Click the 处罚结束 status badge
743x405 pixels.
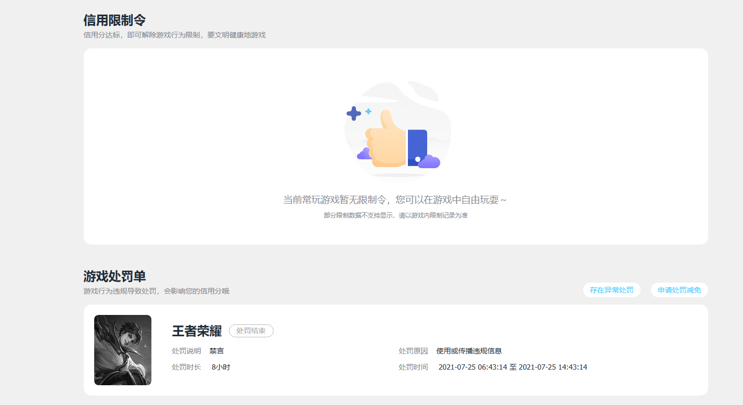click(x=251, y=331)
